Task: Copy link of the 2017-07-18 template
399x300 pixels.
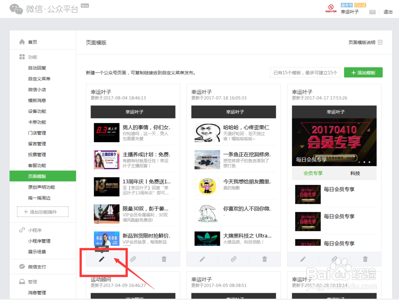Action: (x=233, y=259)
